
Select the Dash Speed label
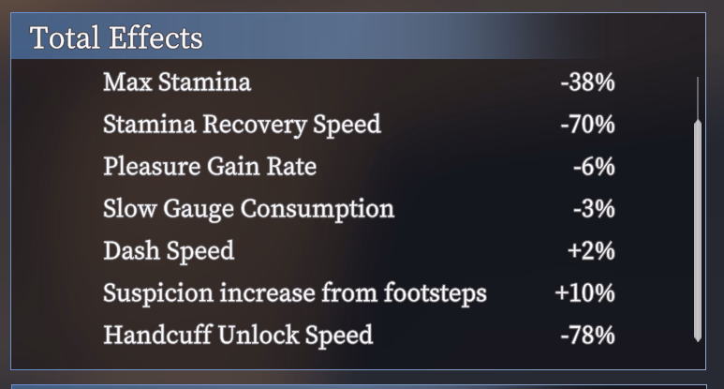(x=169, y=251)
